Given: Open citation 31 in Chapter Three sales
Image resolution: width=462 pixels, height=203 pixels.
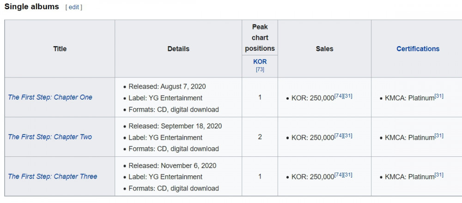Looking at the screenshot, I should 348,175.
